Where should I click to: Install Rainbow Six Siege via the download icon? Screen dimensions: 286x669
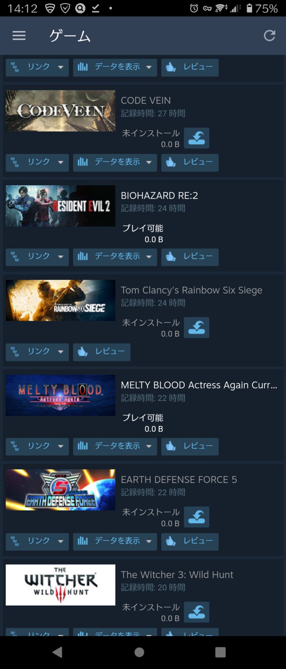click(196, 327)
